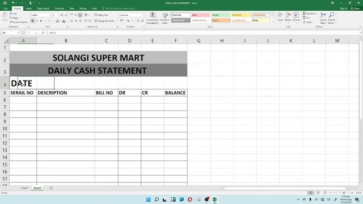This screenshot has width=363, height=204.
Task: Apply the fill color bucket
Action: click(57, 21)
